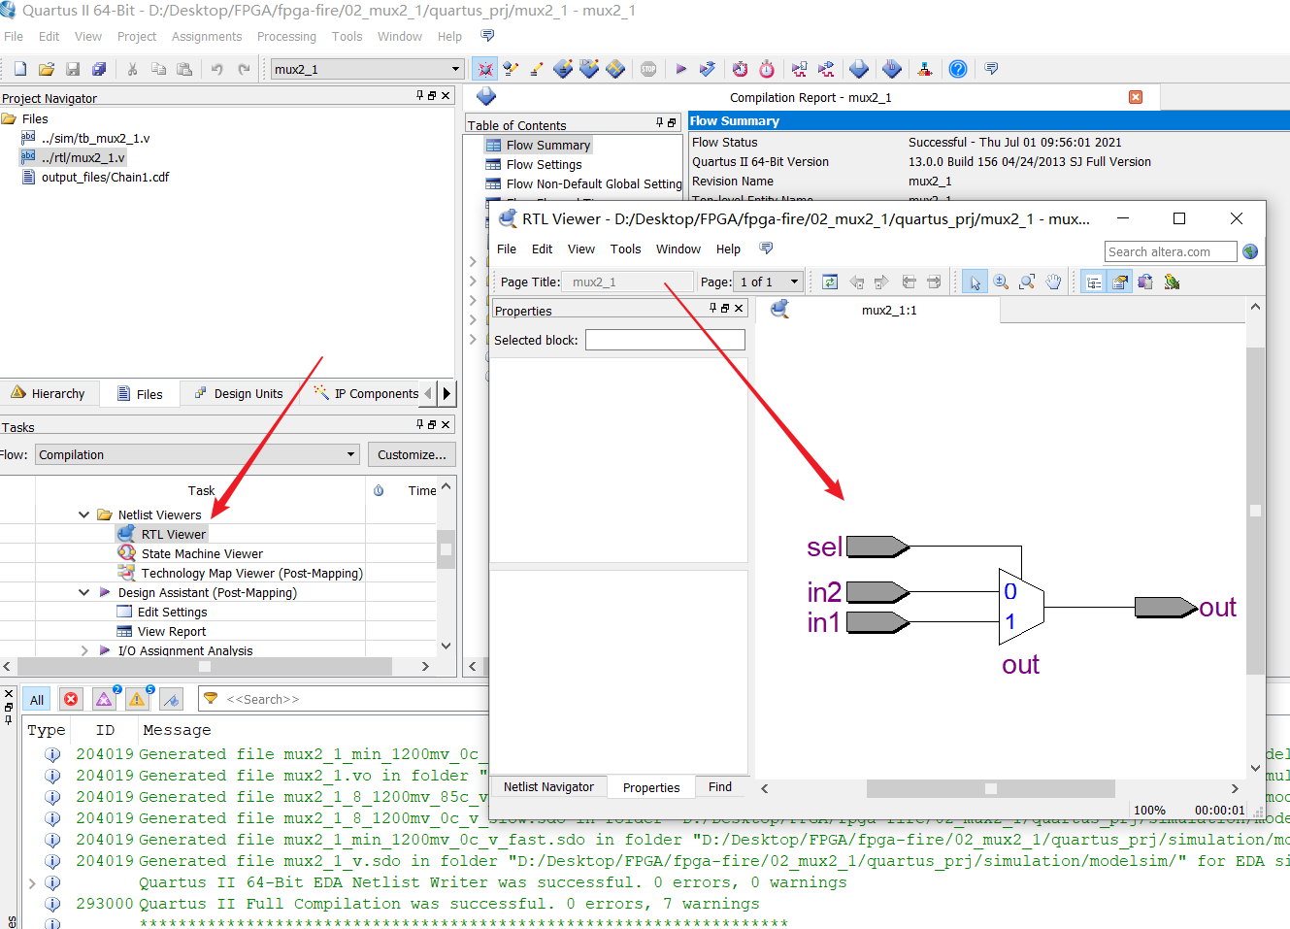The height and width of the screenshot is (929, 1290).
Task: Select ../rtl/mux2_1.v file in Project Navigator
Action: 83,157
